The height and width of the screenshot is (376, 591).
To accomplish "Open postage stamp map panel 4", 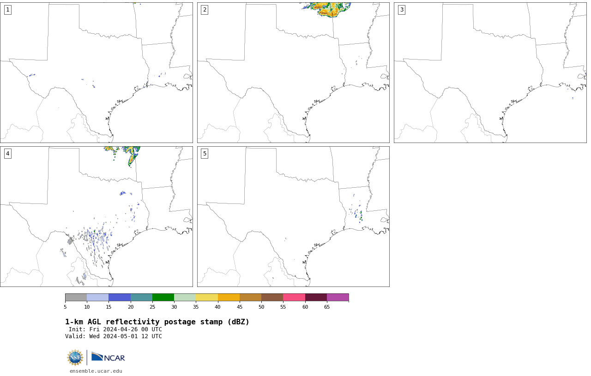I will (96, 216).
